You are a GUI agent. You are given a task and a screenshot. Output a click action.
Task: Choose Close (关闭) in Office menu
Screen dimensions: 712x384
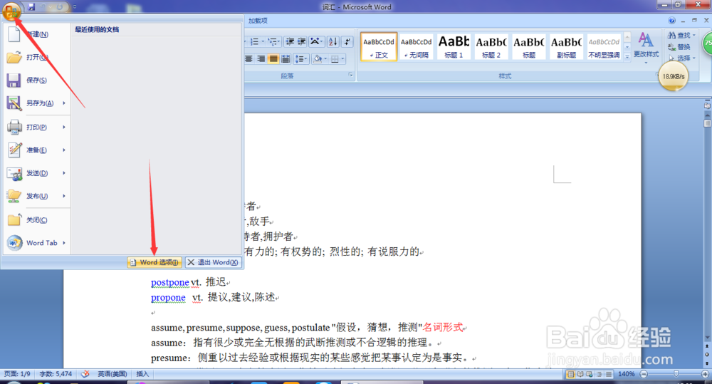(36, 220)
